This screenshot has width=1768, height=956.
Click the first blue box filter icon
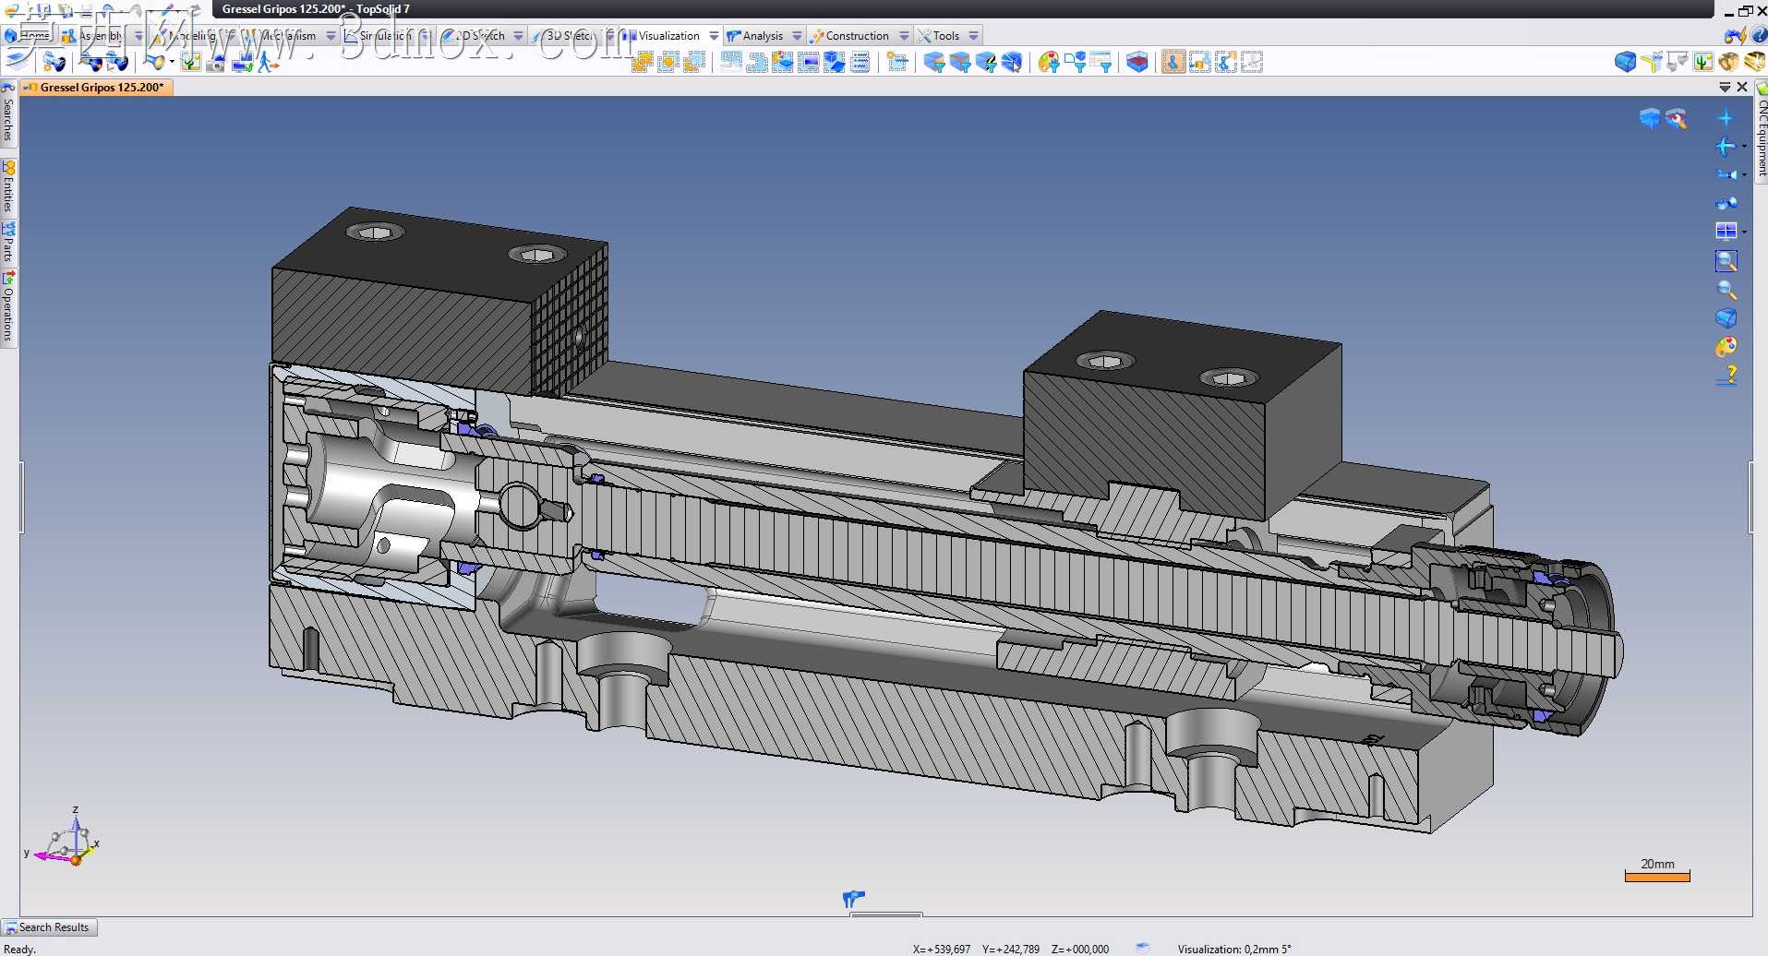[934, 62]
